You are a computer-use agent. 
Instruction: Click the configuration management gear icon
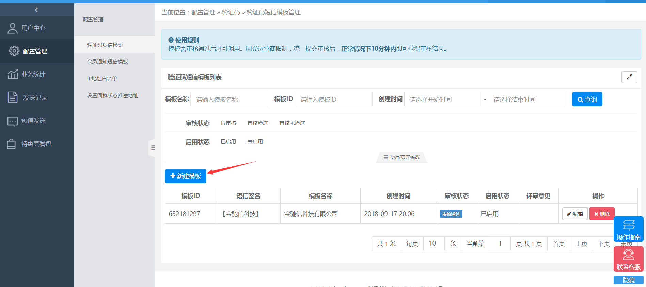[x=14, y=51]
